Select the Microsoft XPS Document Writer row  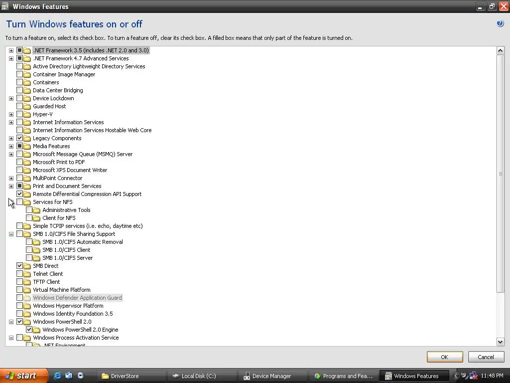[x=70, y=171]
